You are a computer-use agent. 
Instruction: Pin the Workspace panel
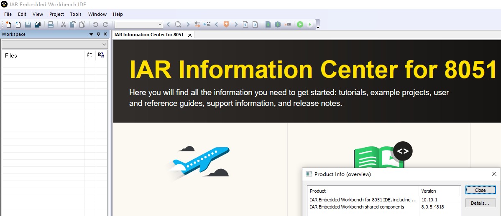click(98, 34)
